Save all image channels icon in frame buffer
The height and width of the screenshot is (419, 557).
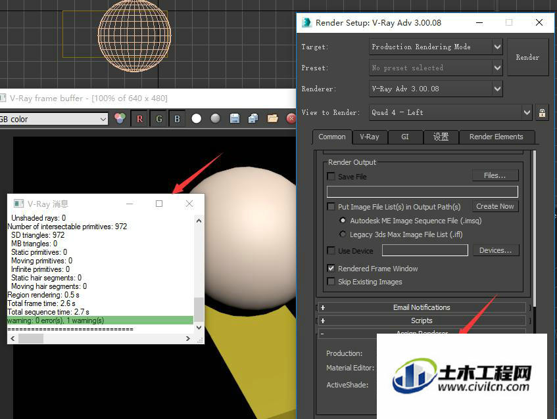click(x=253, y=118)
